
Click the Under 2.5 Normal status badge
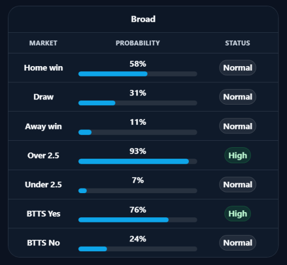(238, 185)
